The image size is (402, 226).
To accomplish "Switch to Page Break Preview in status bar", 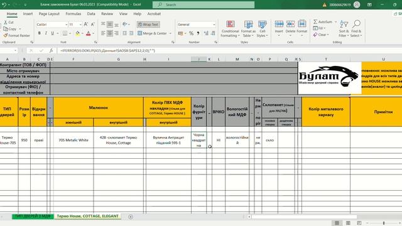I will point(359,223).
